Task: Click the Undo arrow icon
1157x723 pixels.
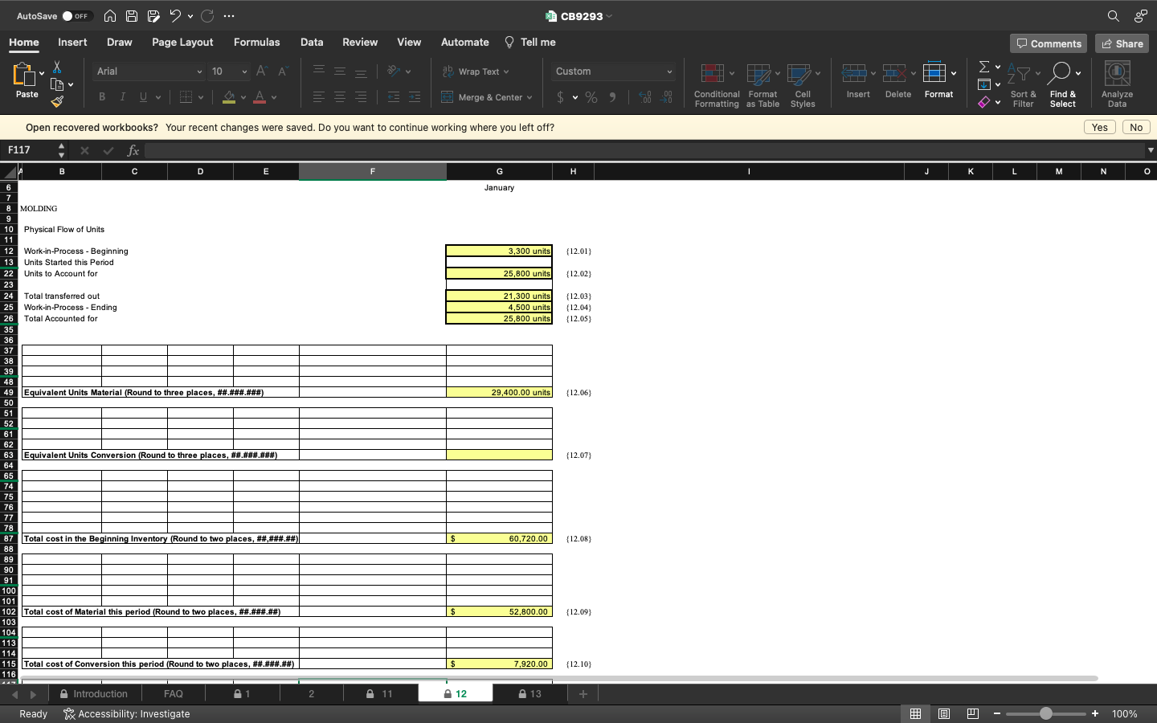Action: pyautogui.click(x=175, y=16)
